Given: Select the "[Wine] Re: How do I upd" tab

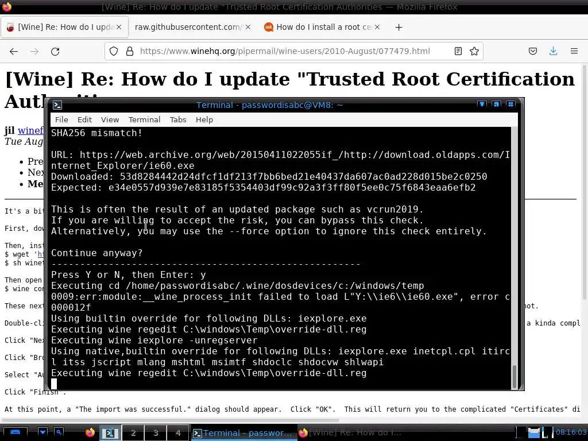Looking at the screenshot, I should [64, 27].
